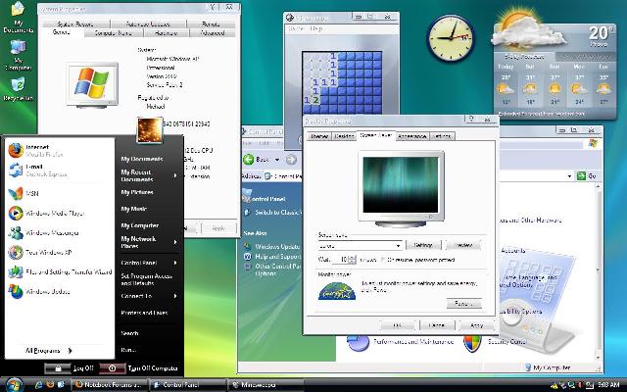627x392 pixels.
Task: Click the green Go arrow in Control Panel
Action: click(581, 175)
